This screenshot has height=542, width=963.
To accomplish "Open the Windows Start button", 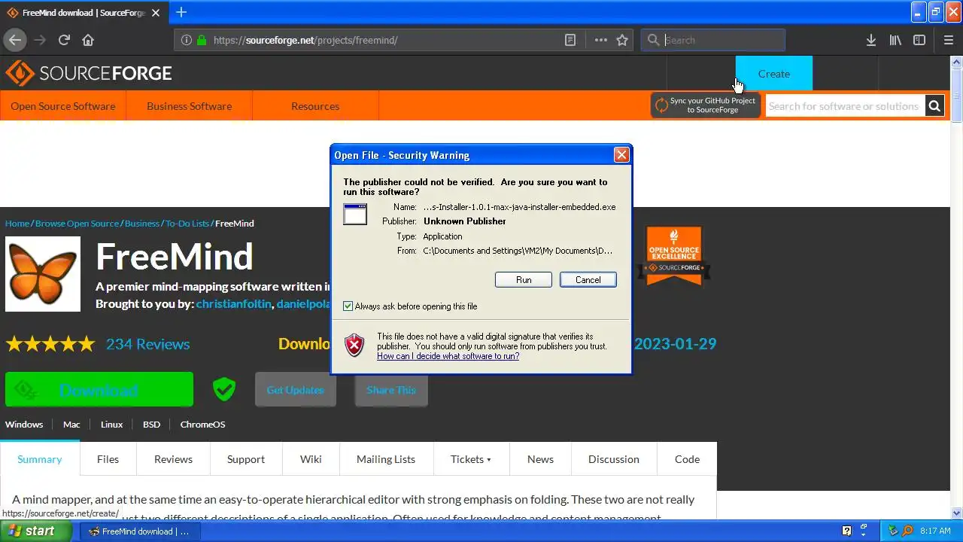I will (36, 531).
